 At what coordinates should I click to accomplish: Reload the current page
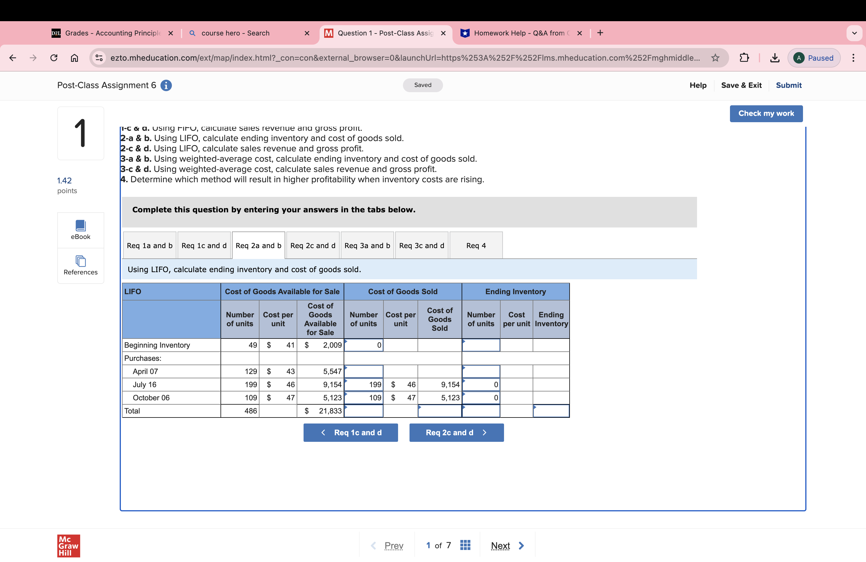point(54,58)
